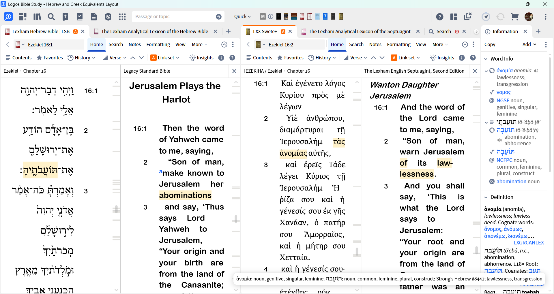Jump to previous verse in Hebrew Bible panel
The height and width of the screenshot is (294, 554).
[x=133, y=58]
